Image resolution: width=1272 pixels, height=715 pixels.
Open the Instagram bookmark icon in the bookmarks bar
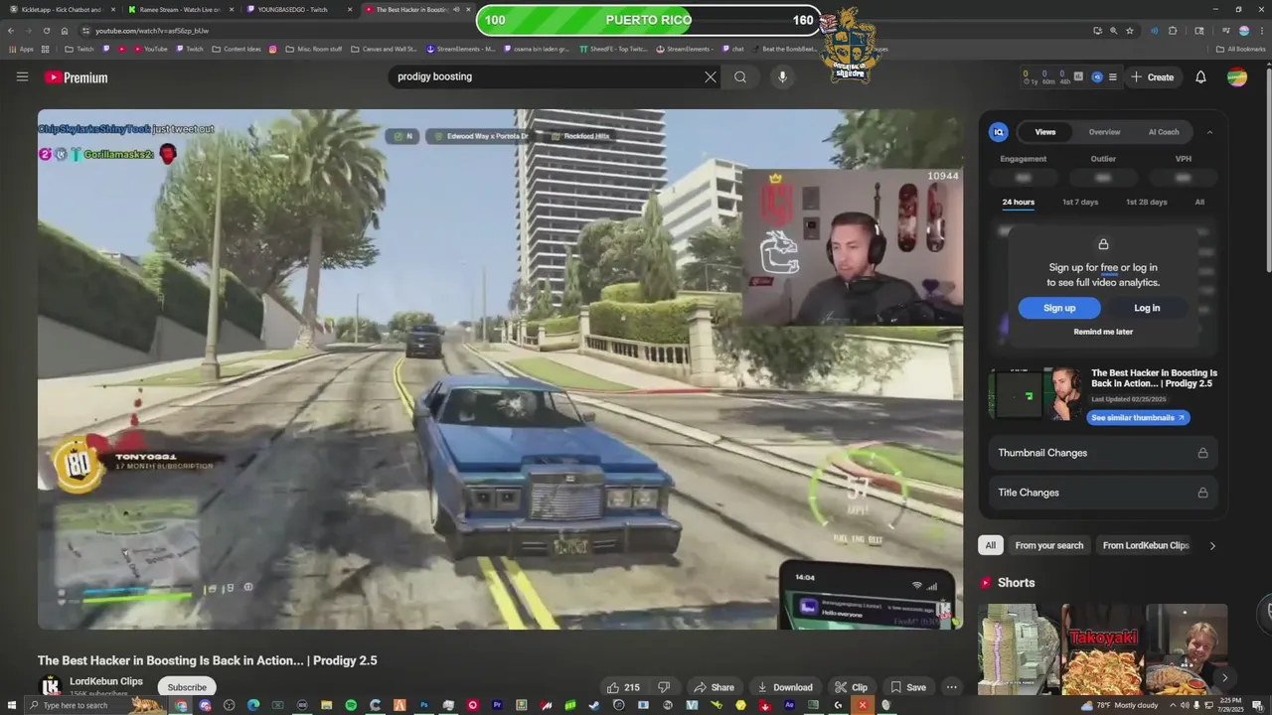(x=273, y=49)
